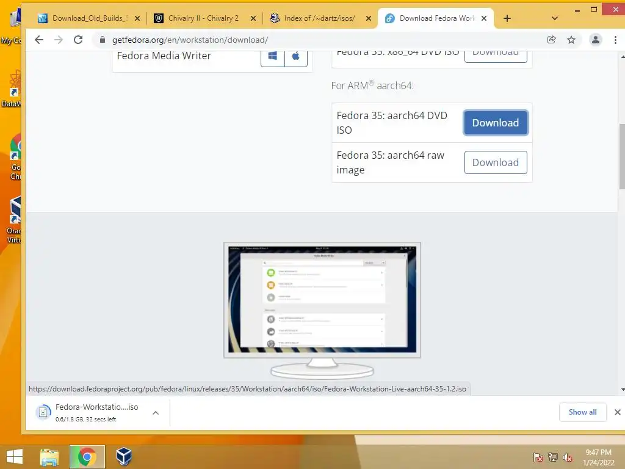This screenshot has height=469, width=625.
Task: Open the Oracle VirtualBox desktop shortcut
Action: click(15, 220)
